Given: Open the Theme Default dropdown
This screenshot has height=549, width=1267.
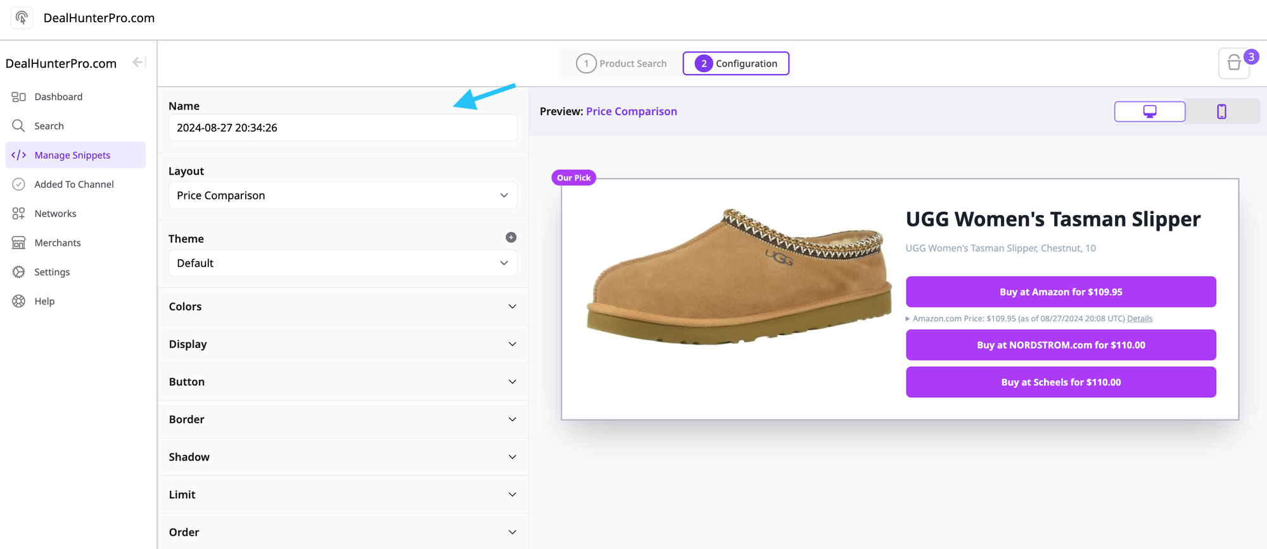Looking at the screenshot, I should (x=343, y=263).
